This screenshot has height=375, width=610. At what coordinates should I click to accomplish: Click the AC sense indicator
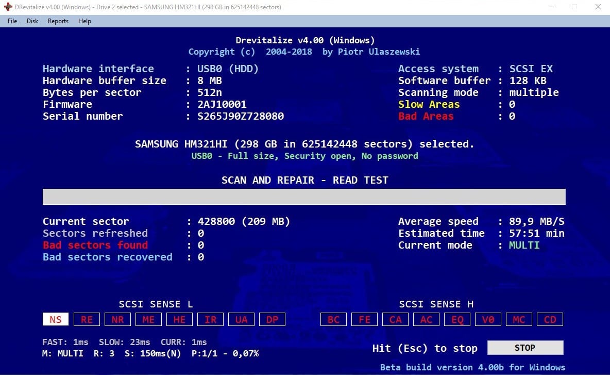426,319
